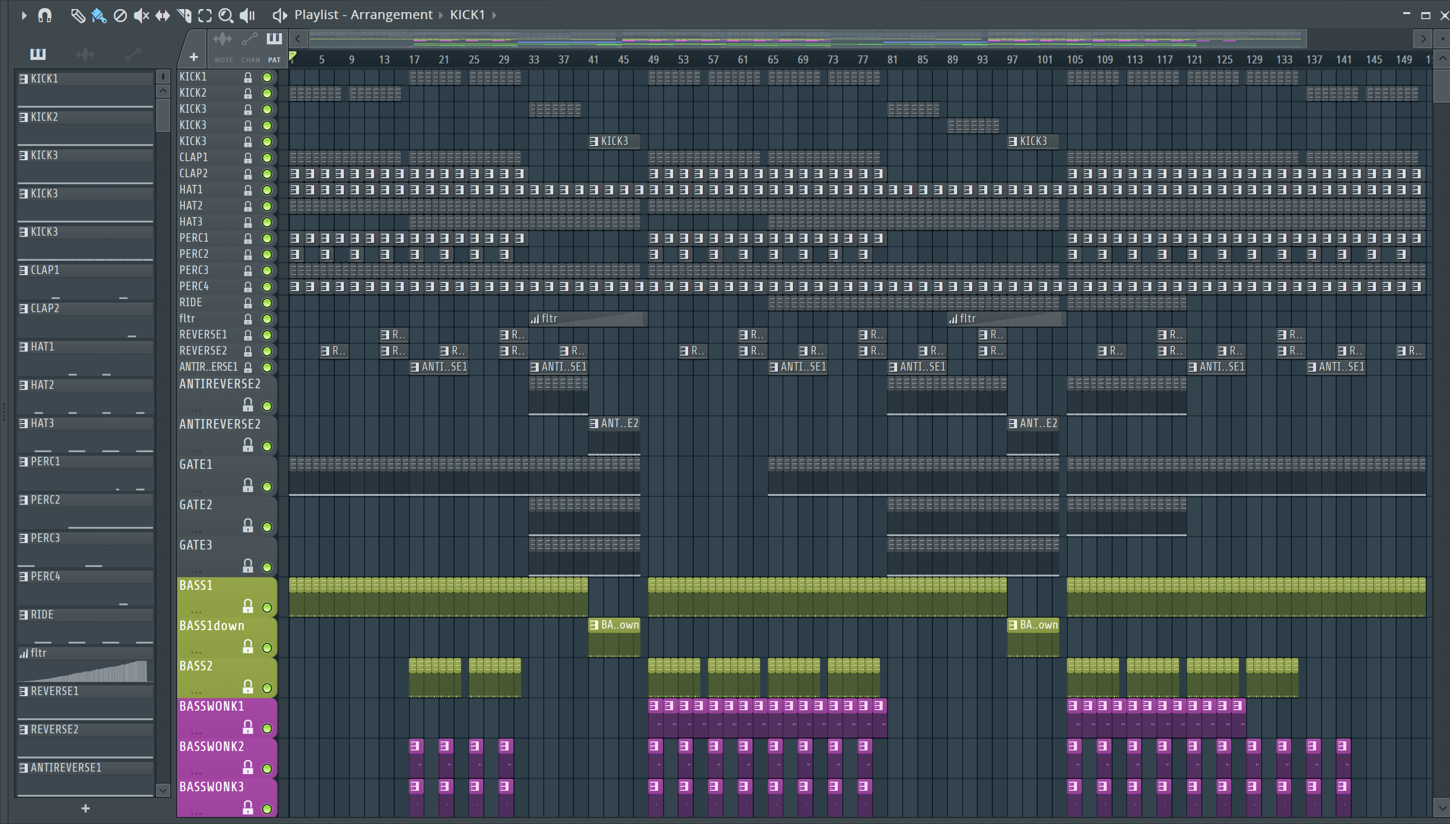
Task: Lock the PERC3 track
Action: tap(248, 270)
